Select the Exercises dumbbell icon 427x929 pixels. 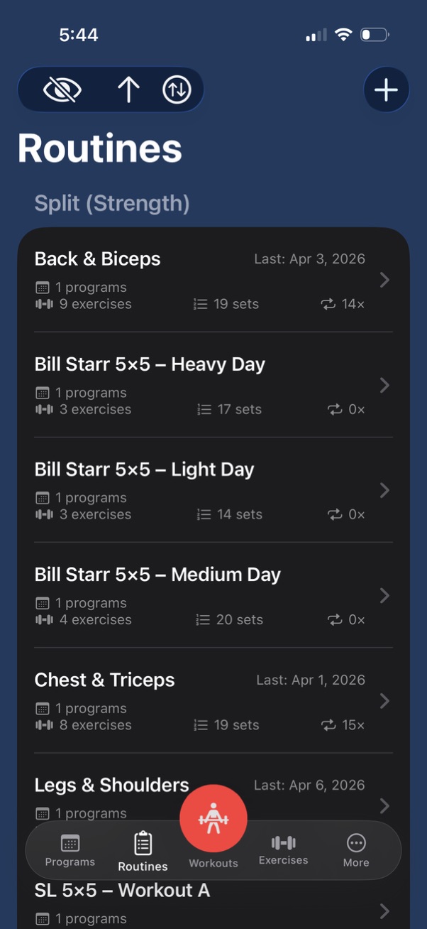pos(283,842)
